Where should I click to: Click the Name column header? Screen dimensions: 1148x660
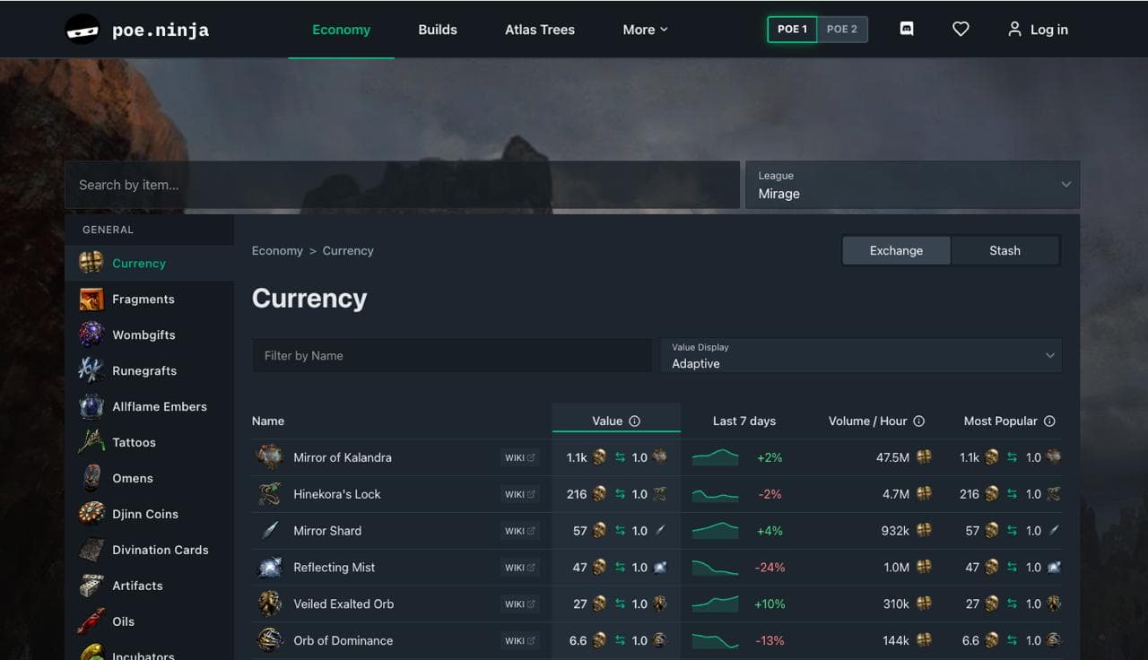tap(268, 421)
